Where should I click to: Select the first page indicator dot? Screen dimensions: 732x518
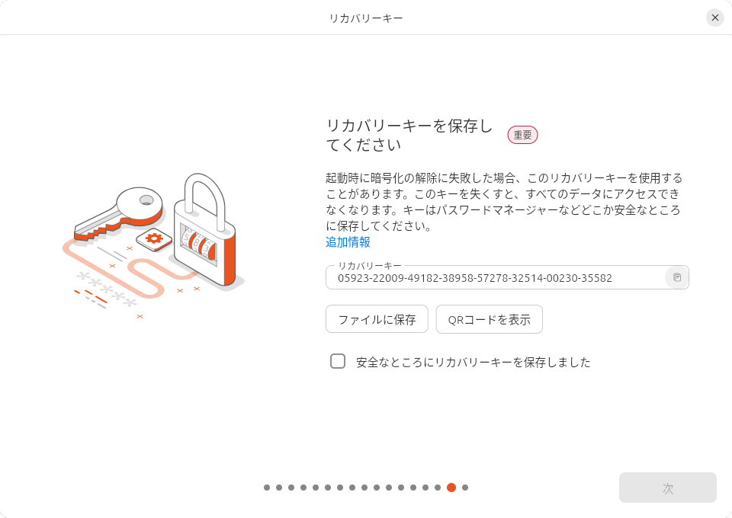pyautogui.click(x=267, y=488)
